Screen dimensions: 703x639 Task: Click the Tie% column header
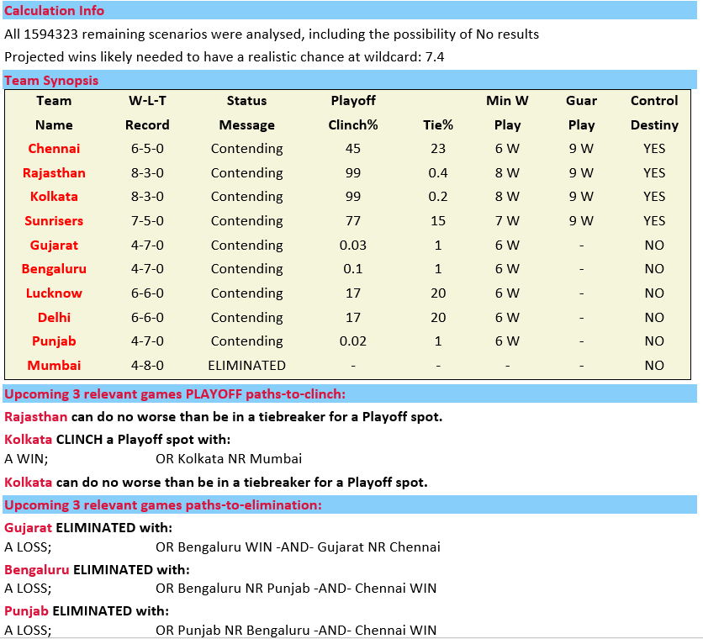pos(438,124)
